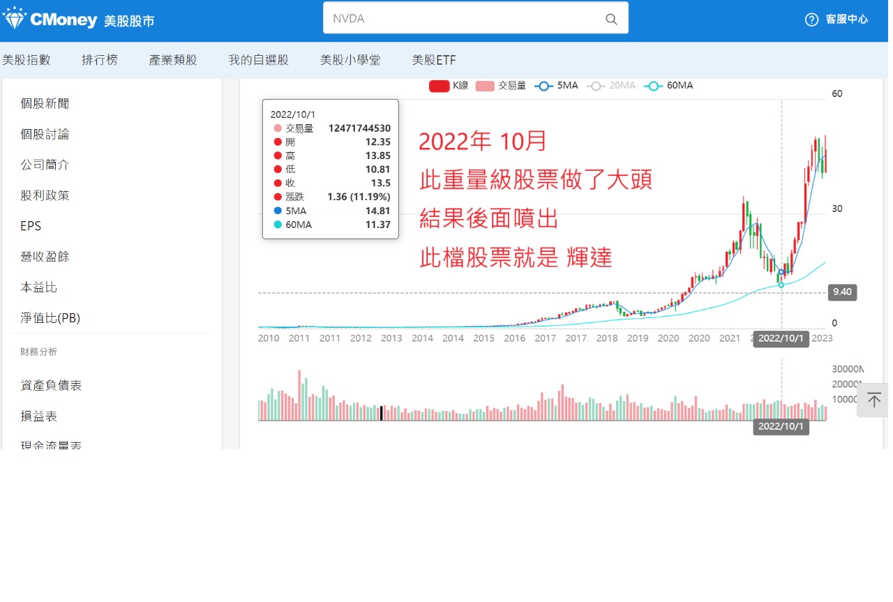Click the 2022/10/1 date label under the price chart
Image resolution: width=893 pixels, height=602 pixels.
pos(781,338)
